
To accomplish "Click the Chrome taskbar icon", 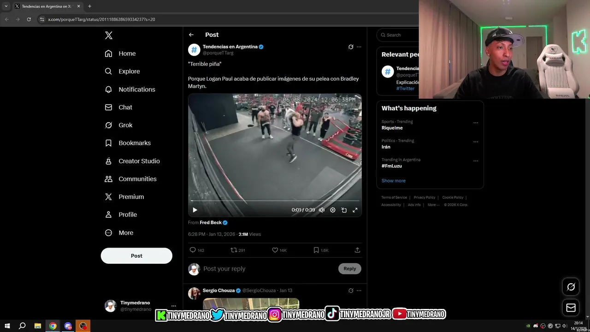I will coord(53,326).
